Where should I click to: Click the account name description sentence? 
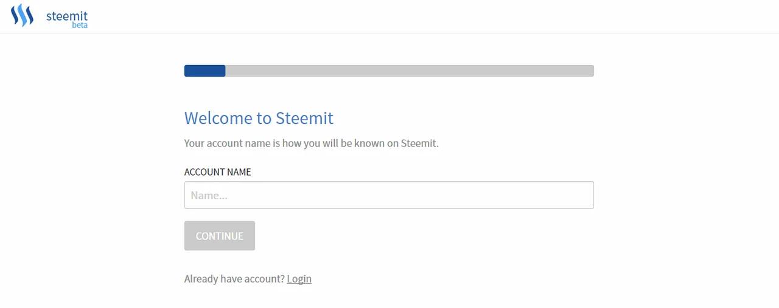click(312, 144)
